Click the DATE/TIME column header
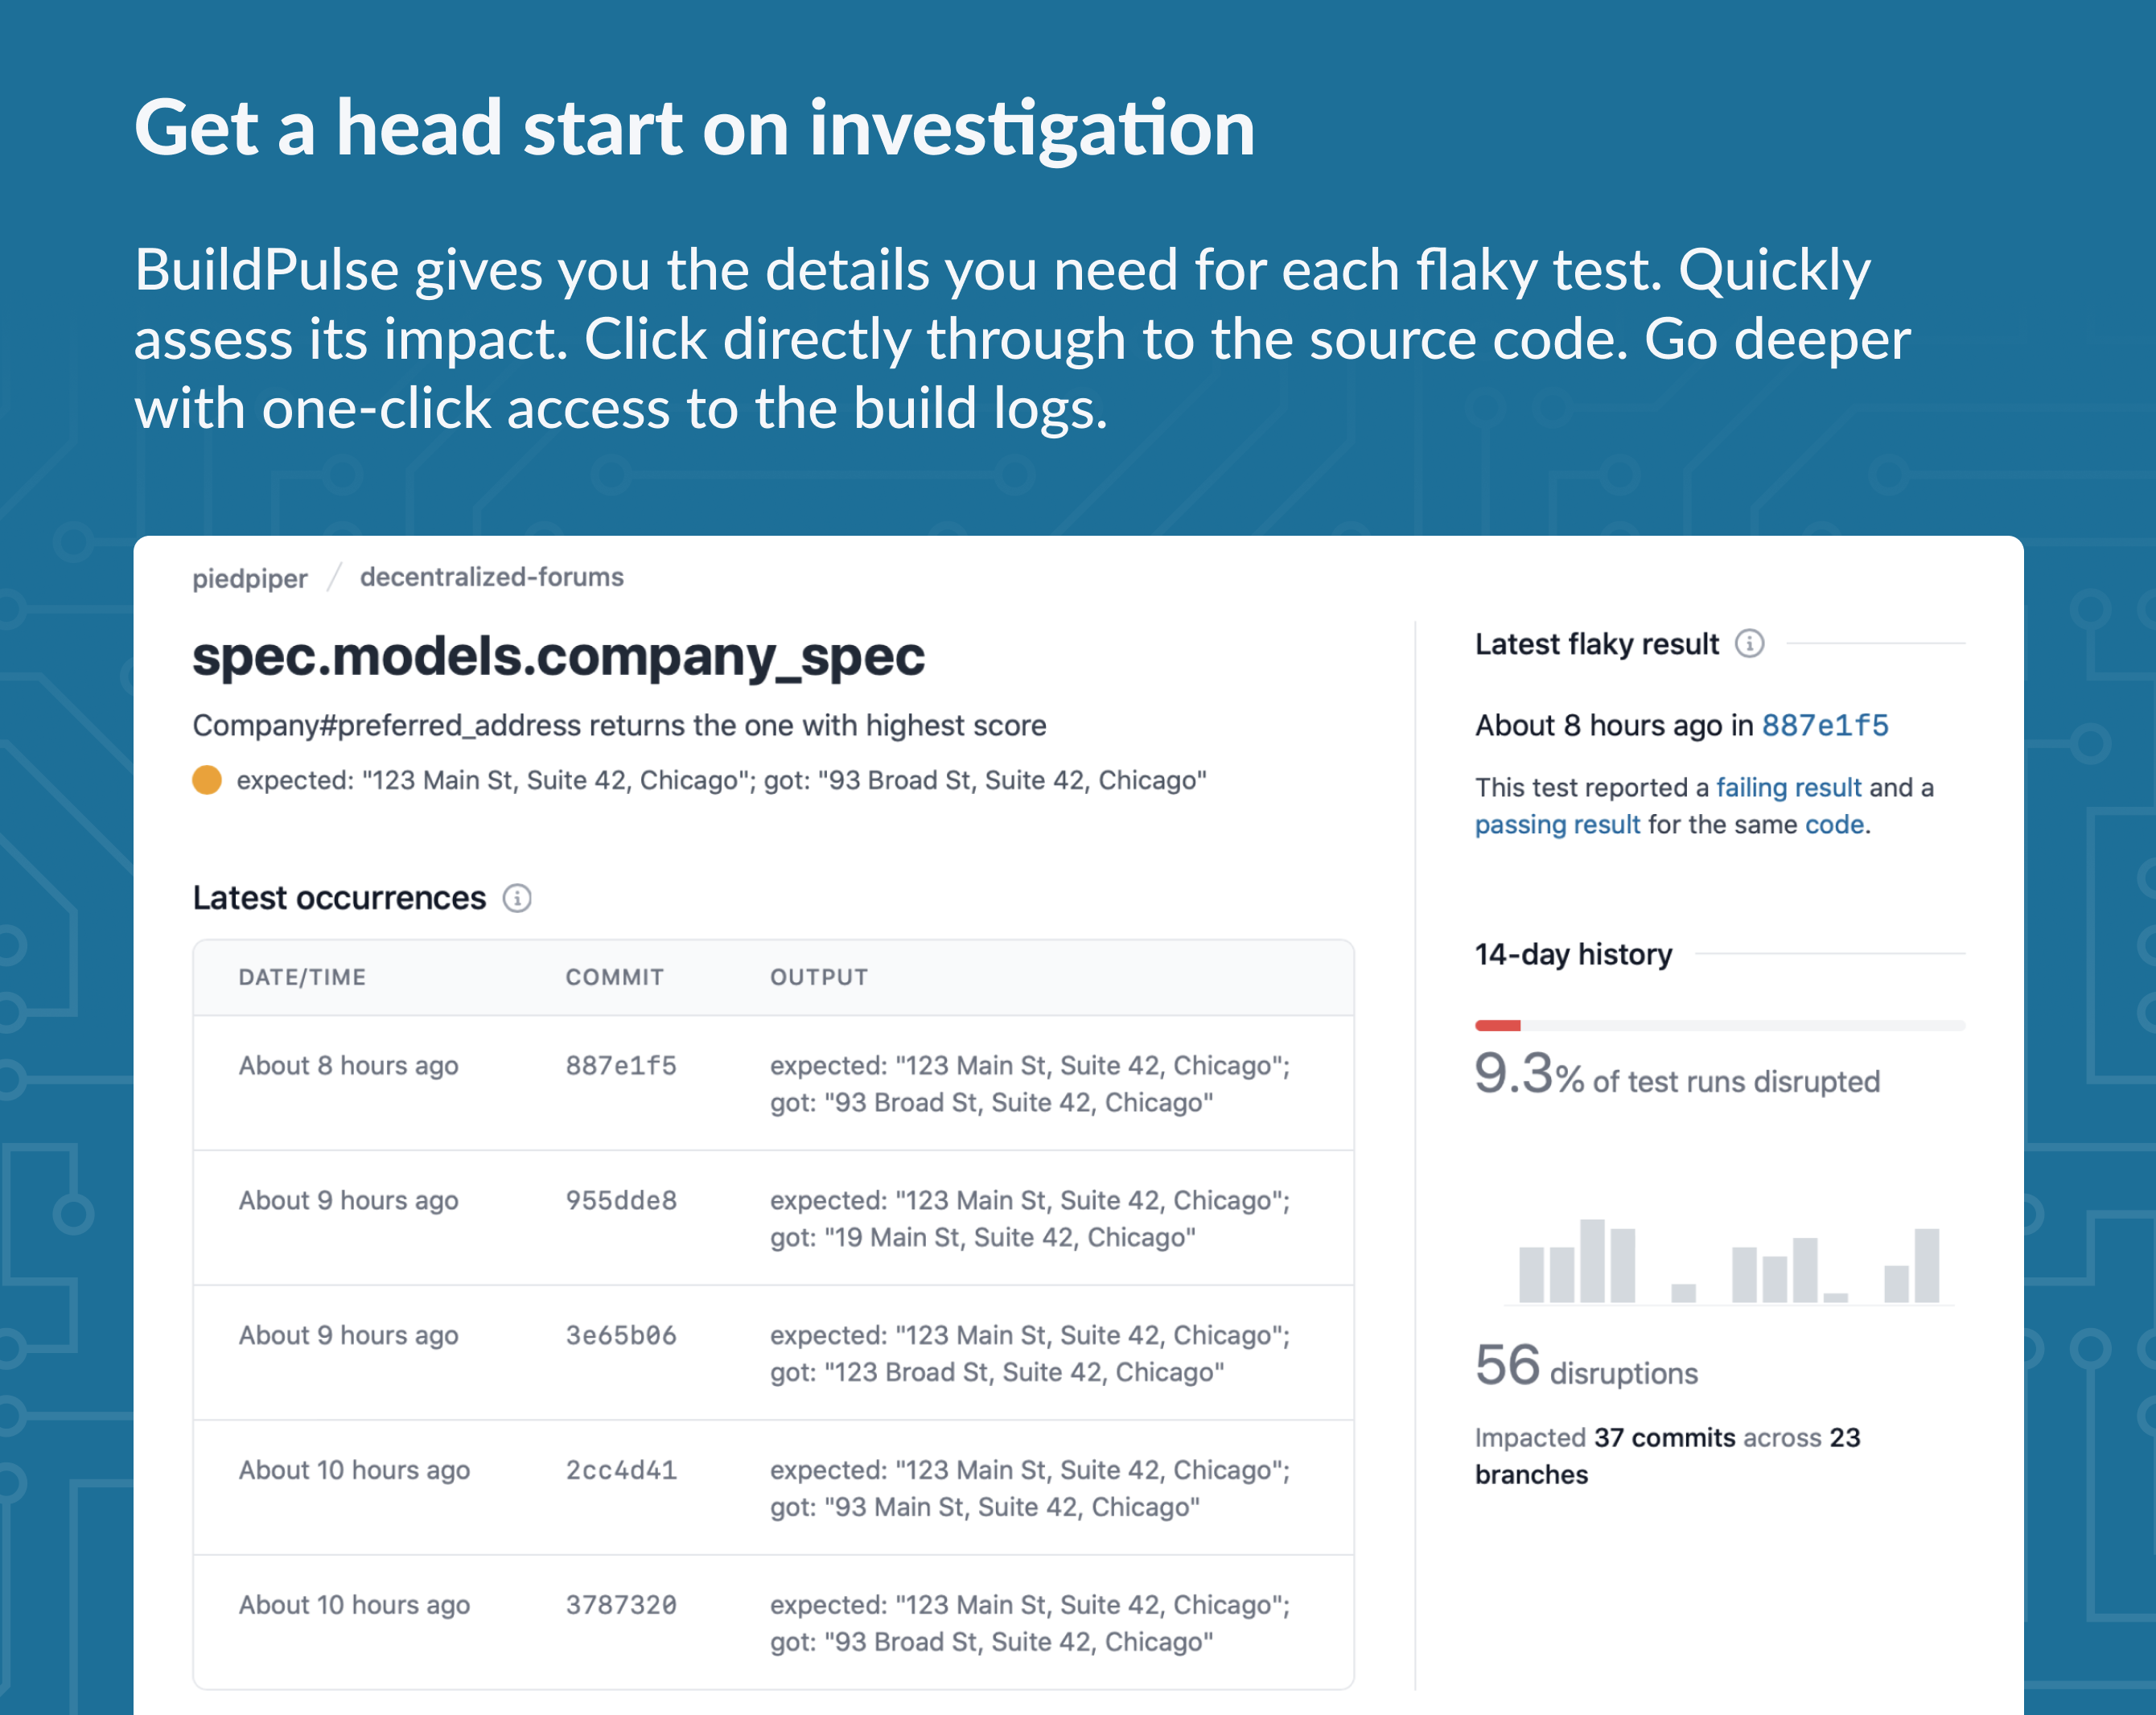This screenshot has width=2156, height=1715. [302, 977]
